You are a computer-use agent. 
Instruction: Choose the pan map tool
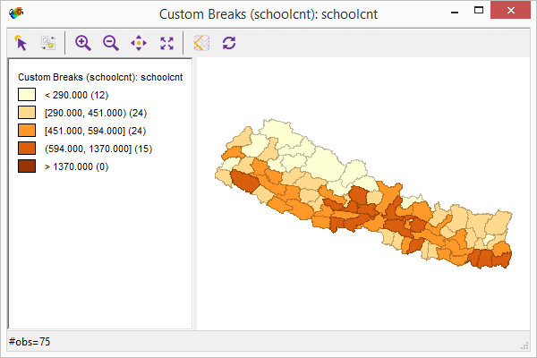point(139,43)
